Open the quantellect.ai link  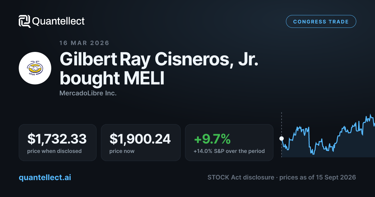pyautogui.click(x=45, y=177)
